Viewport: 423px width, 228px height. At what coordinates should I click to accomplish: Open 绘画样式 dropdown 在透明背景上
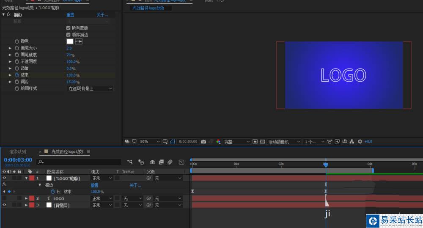90,88
